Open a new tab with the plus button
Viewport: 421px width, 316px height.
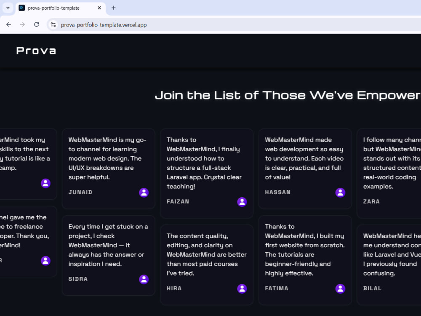[114, 8]
